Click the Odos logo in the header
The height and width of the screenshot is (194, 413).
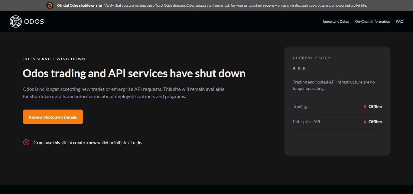click(x=27, y=21)
